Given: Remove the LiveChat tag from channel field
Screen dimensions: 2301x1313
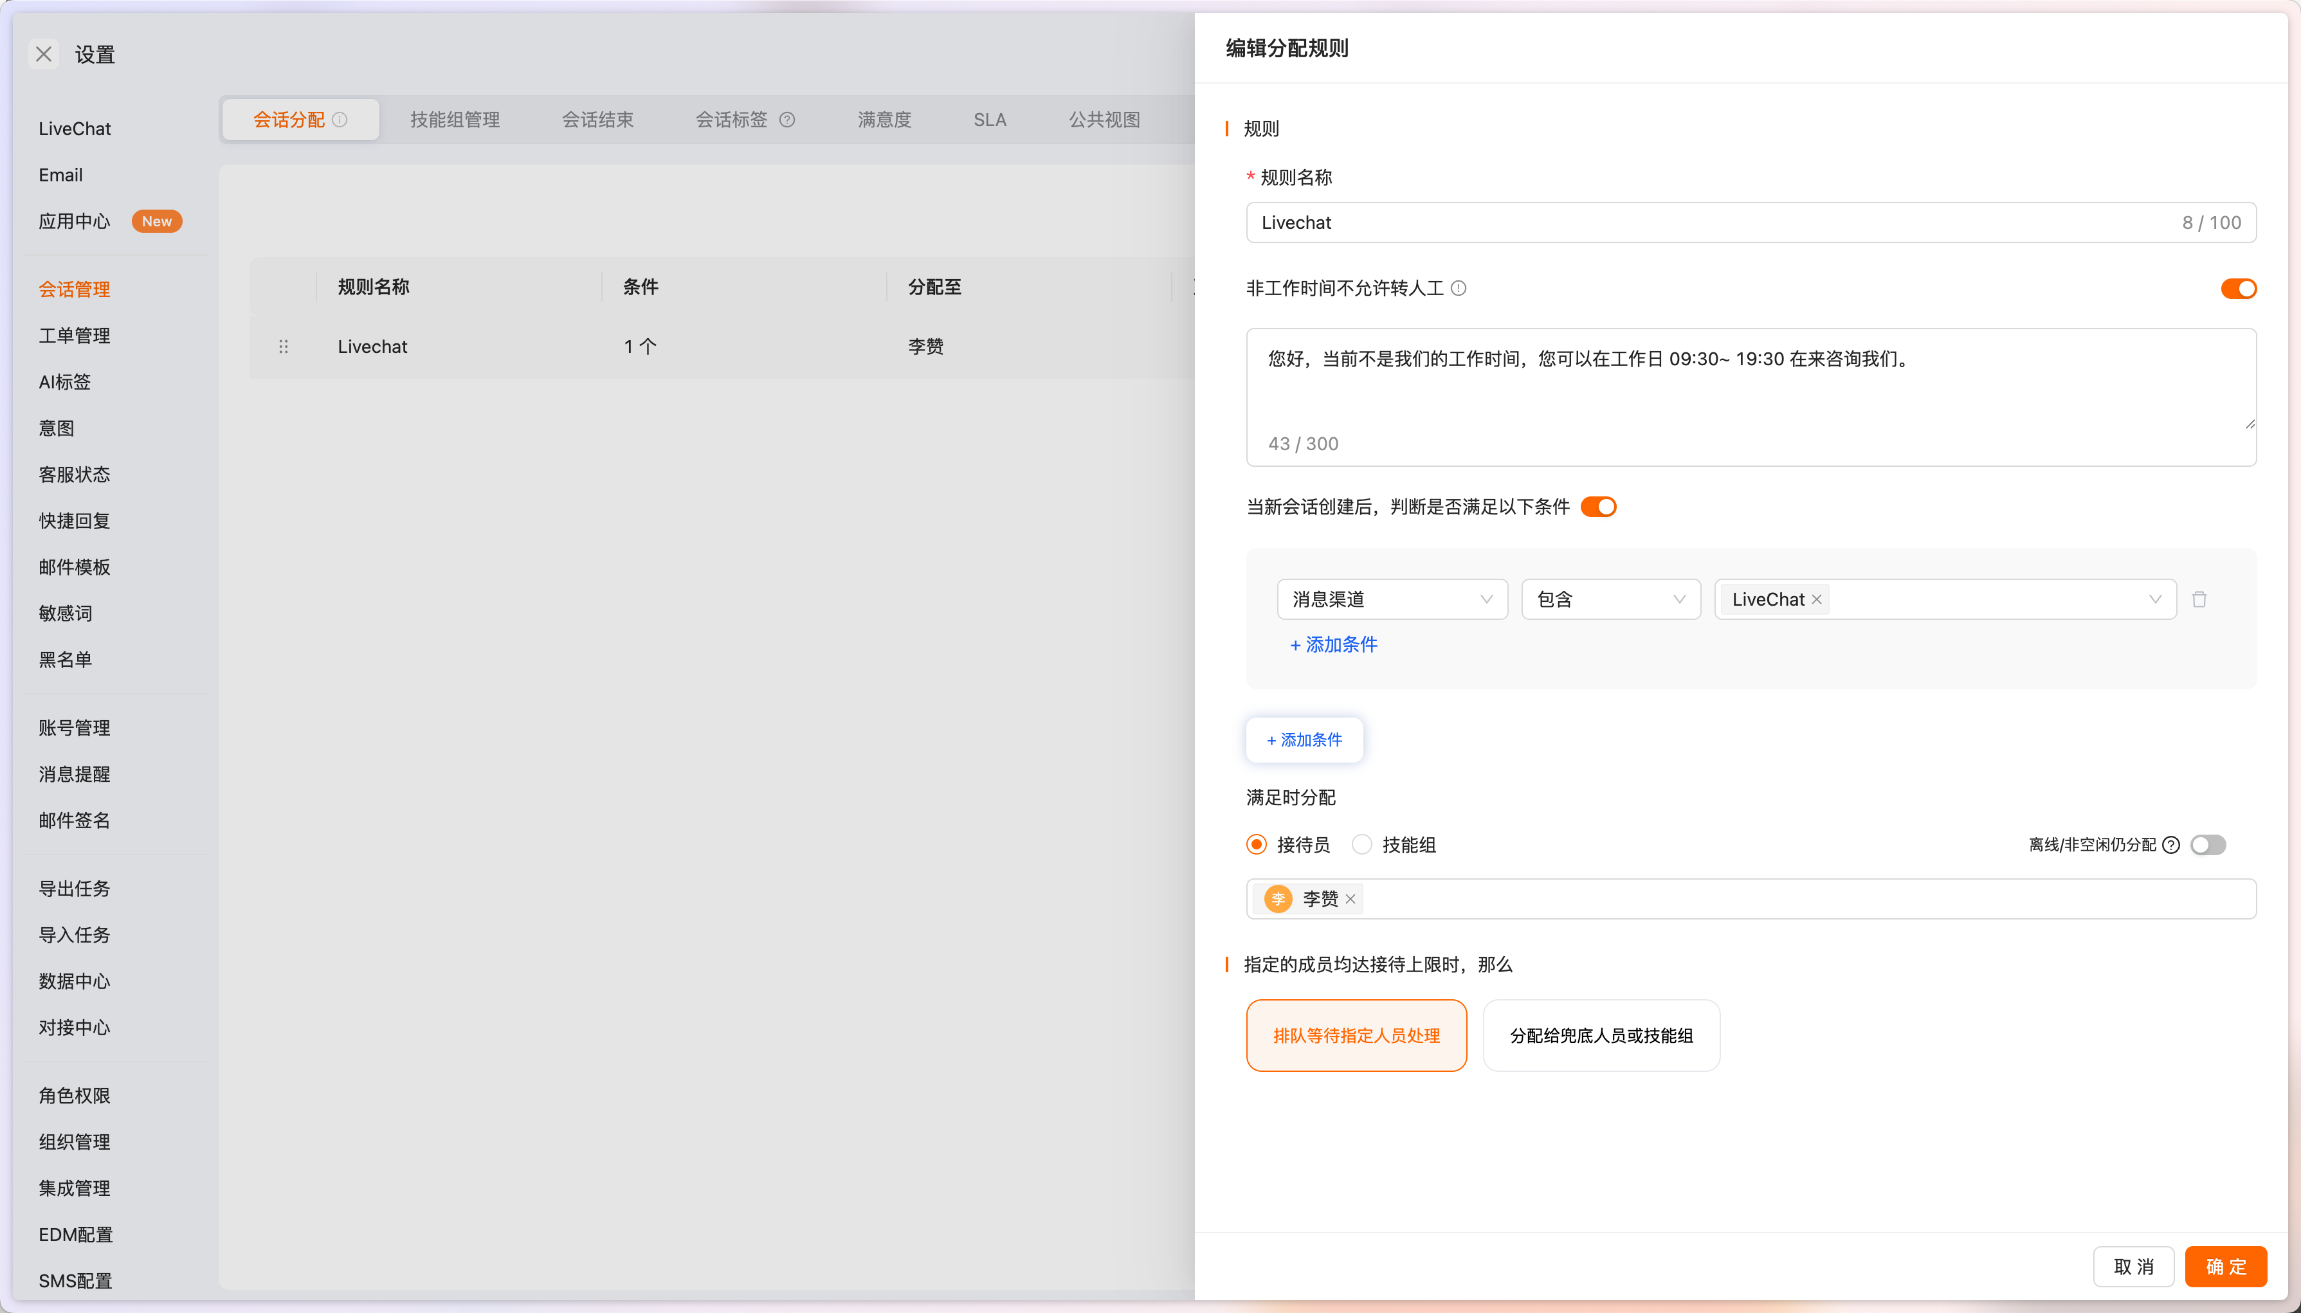Looking at the screenshot, I should click(1817, 599).
